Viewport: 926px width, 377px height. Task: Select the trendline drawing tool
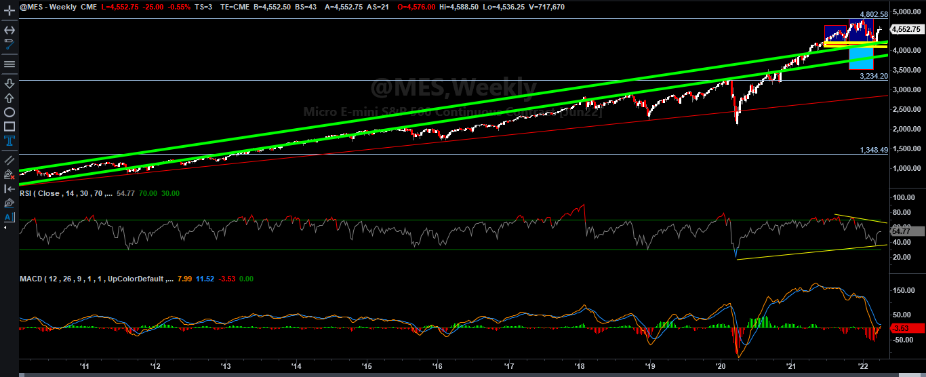tap(9, 45)
